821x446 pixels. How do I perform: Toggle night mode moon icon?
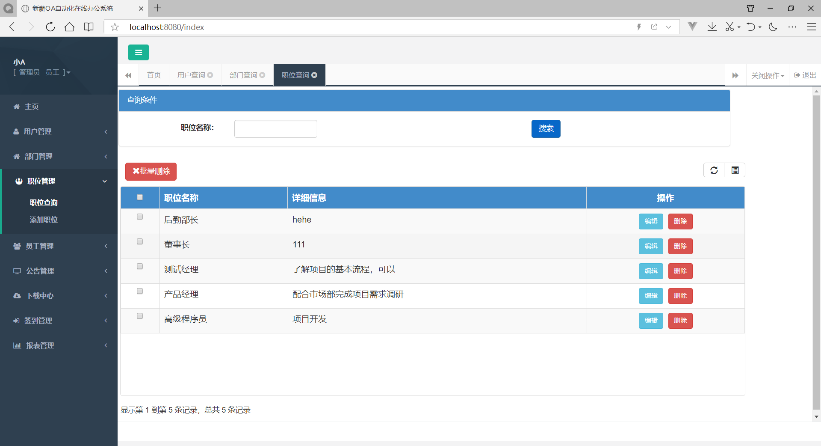click(x=773, y=27)
